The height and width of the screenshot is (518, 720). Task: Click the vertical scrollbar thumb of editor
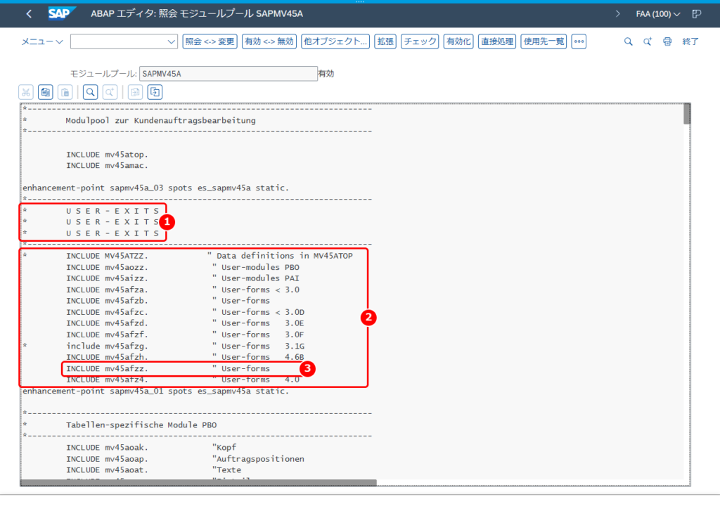687,114
